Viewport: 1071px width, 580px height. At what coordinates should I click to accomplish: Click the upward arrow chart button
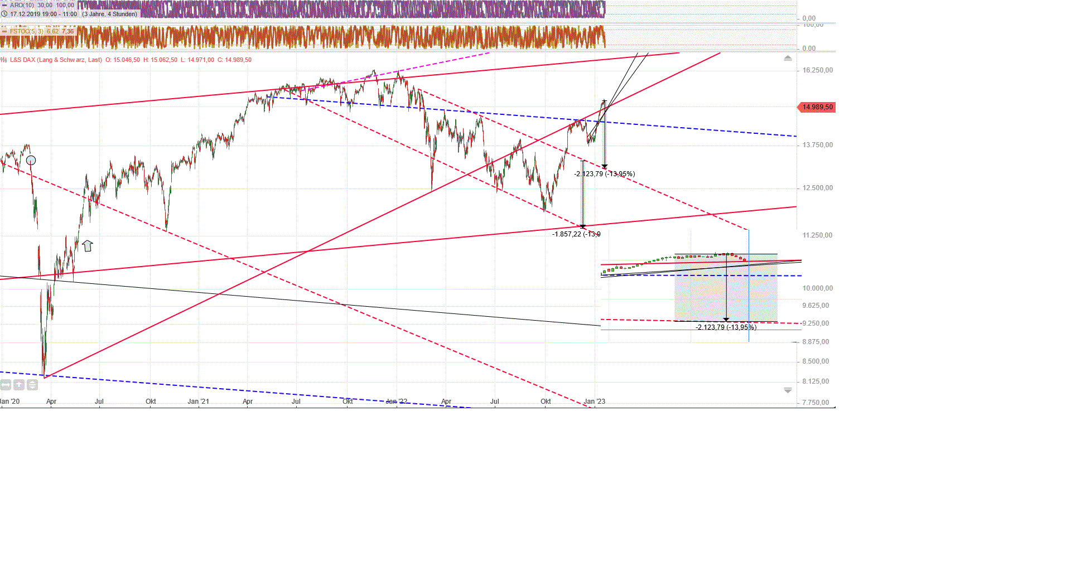pos(19,385)
